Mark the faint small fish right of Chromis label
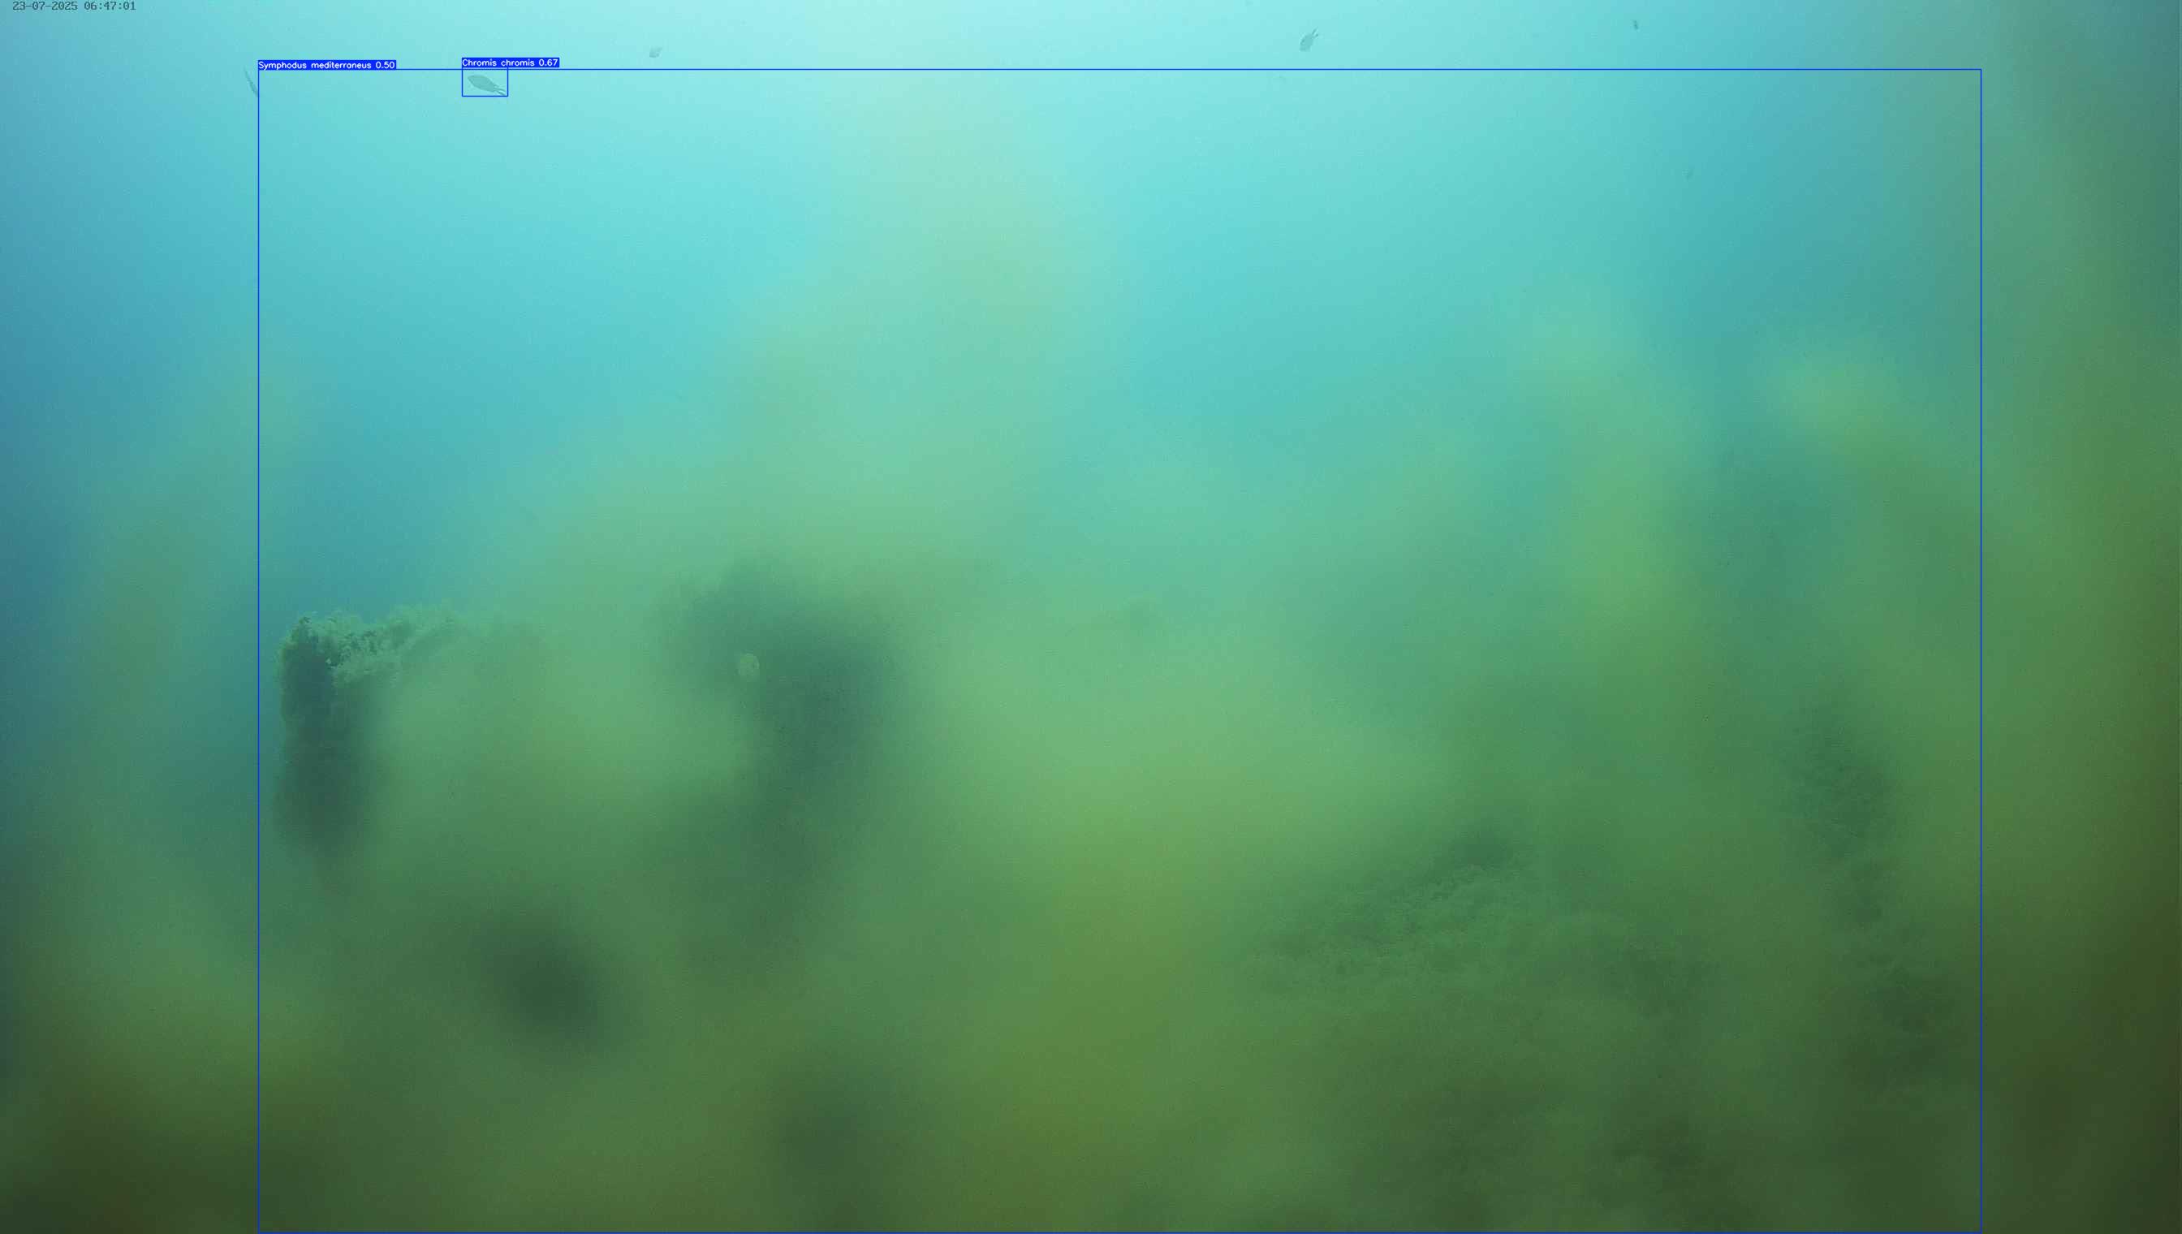Image resolution: width=2182 pixels, height=1234 pixels. tap(654, 53)
